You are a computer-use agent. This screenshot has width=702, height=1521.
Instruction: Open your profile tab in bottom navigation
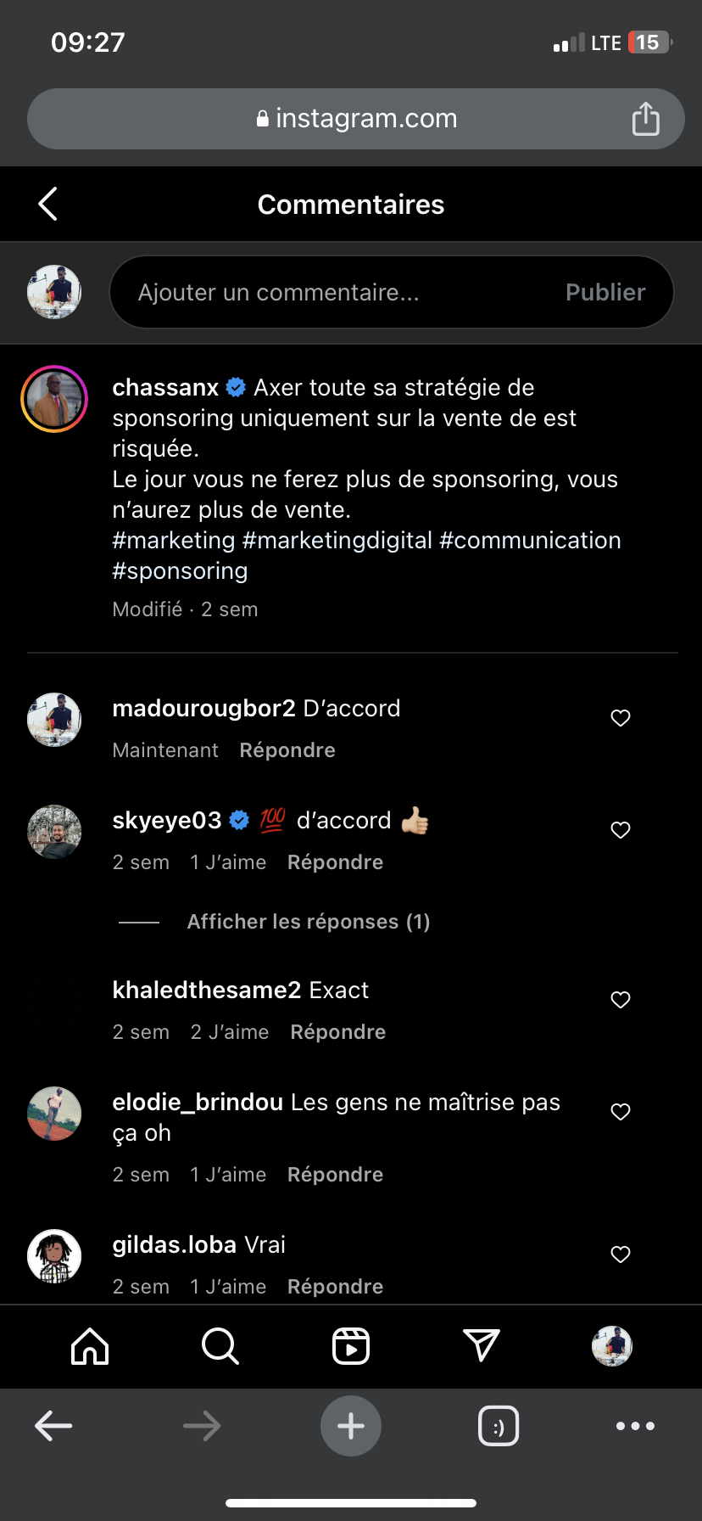(x=612, y=1346)
